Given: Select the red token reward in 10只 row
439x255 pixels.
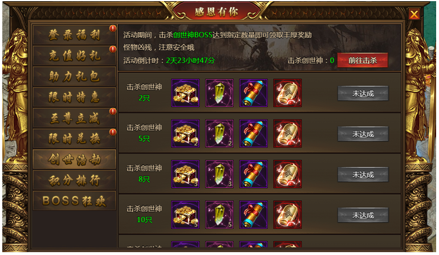Looking at the screenshot, I should (x=287, y=215).
